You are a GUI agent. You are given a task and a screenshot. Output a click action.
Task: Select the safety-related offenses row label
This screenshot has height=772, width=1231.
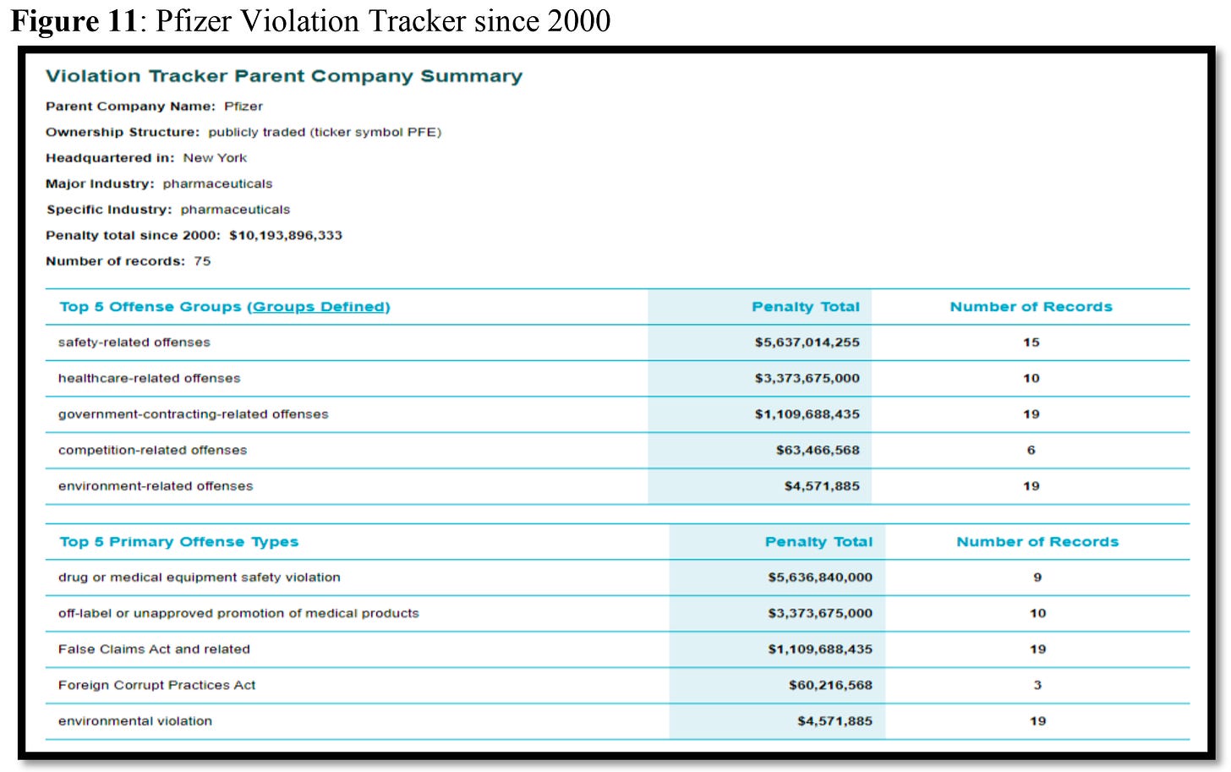click(x=134, y=342)
